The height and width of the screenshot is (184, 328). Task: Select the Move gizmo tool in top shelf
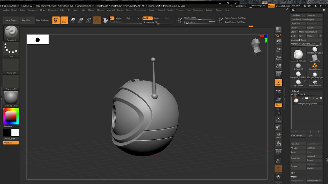pos(72,20)
